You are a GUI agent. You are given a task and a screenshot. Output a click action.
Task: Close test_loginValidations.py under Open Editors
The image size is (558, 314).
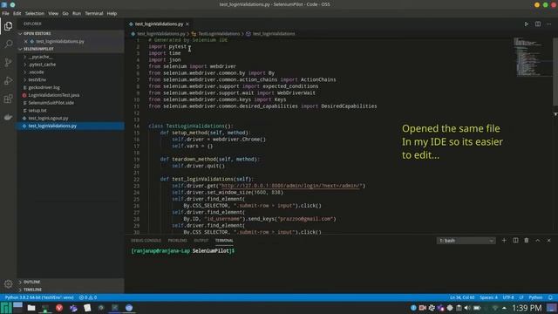pyautogui.click(x=25, y=41)
